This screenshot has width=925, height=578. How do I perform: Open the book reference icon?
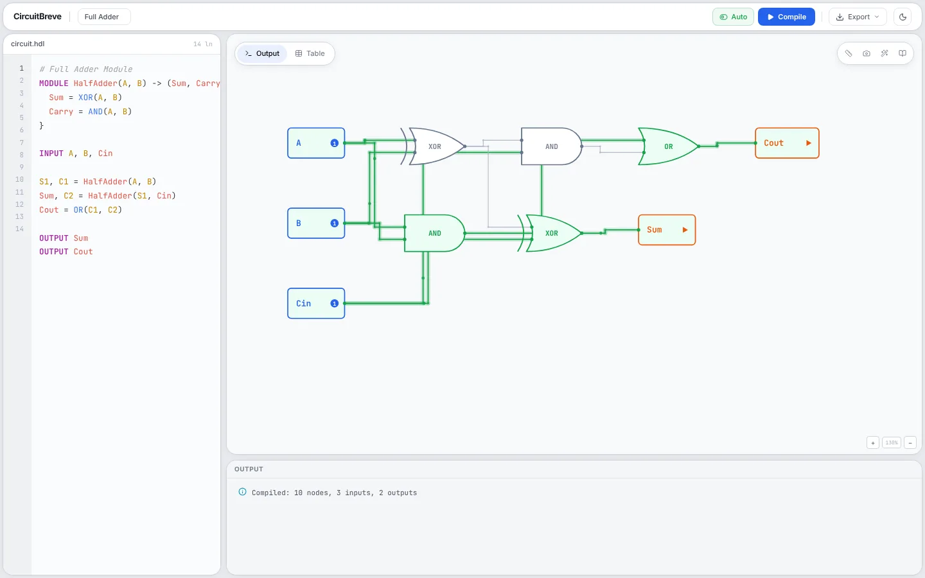click(903, 53)
